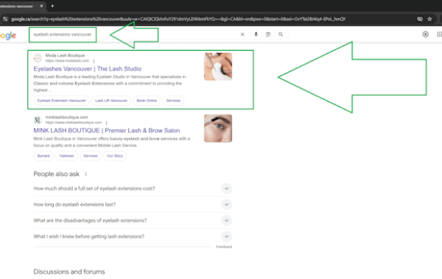Image resolution: width=442 pixels, height=279 pixels.
Task: Open the Our Story sitelink chip
Action: (x=115, y=156)
